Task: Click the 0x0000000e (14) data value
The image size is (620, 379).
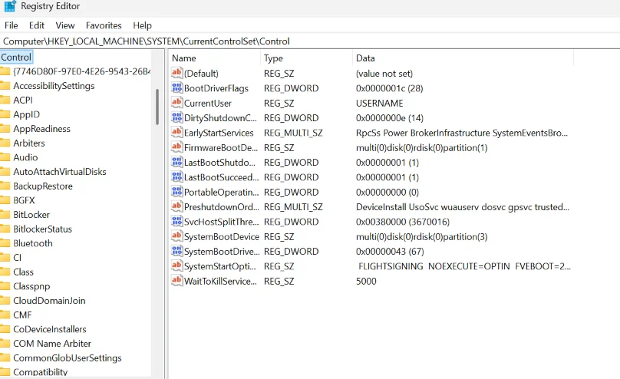Action: click(390, 118)
